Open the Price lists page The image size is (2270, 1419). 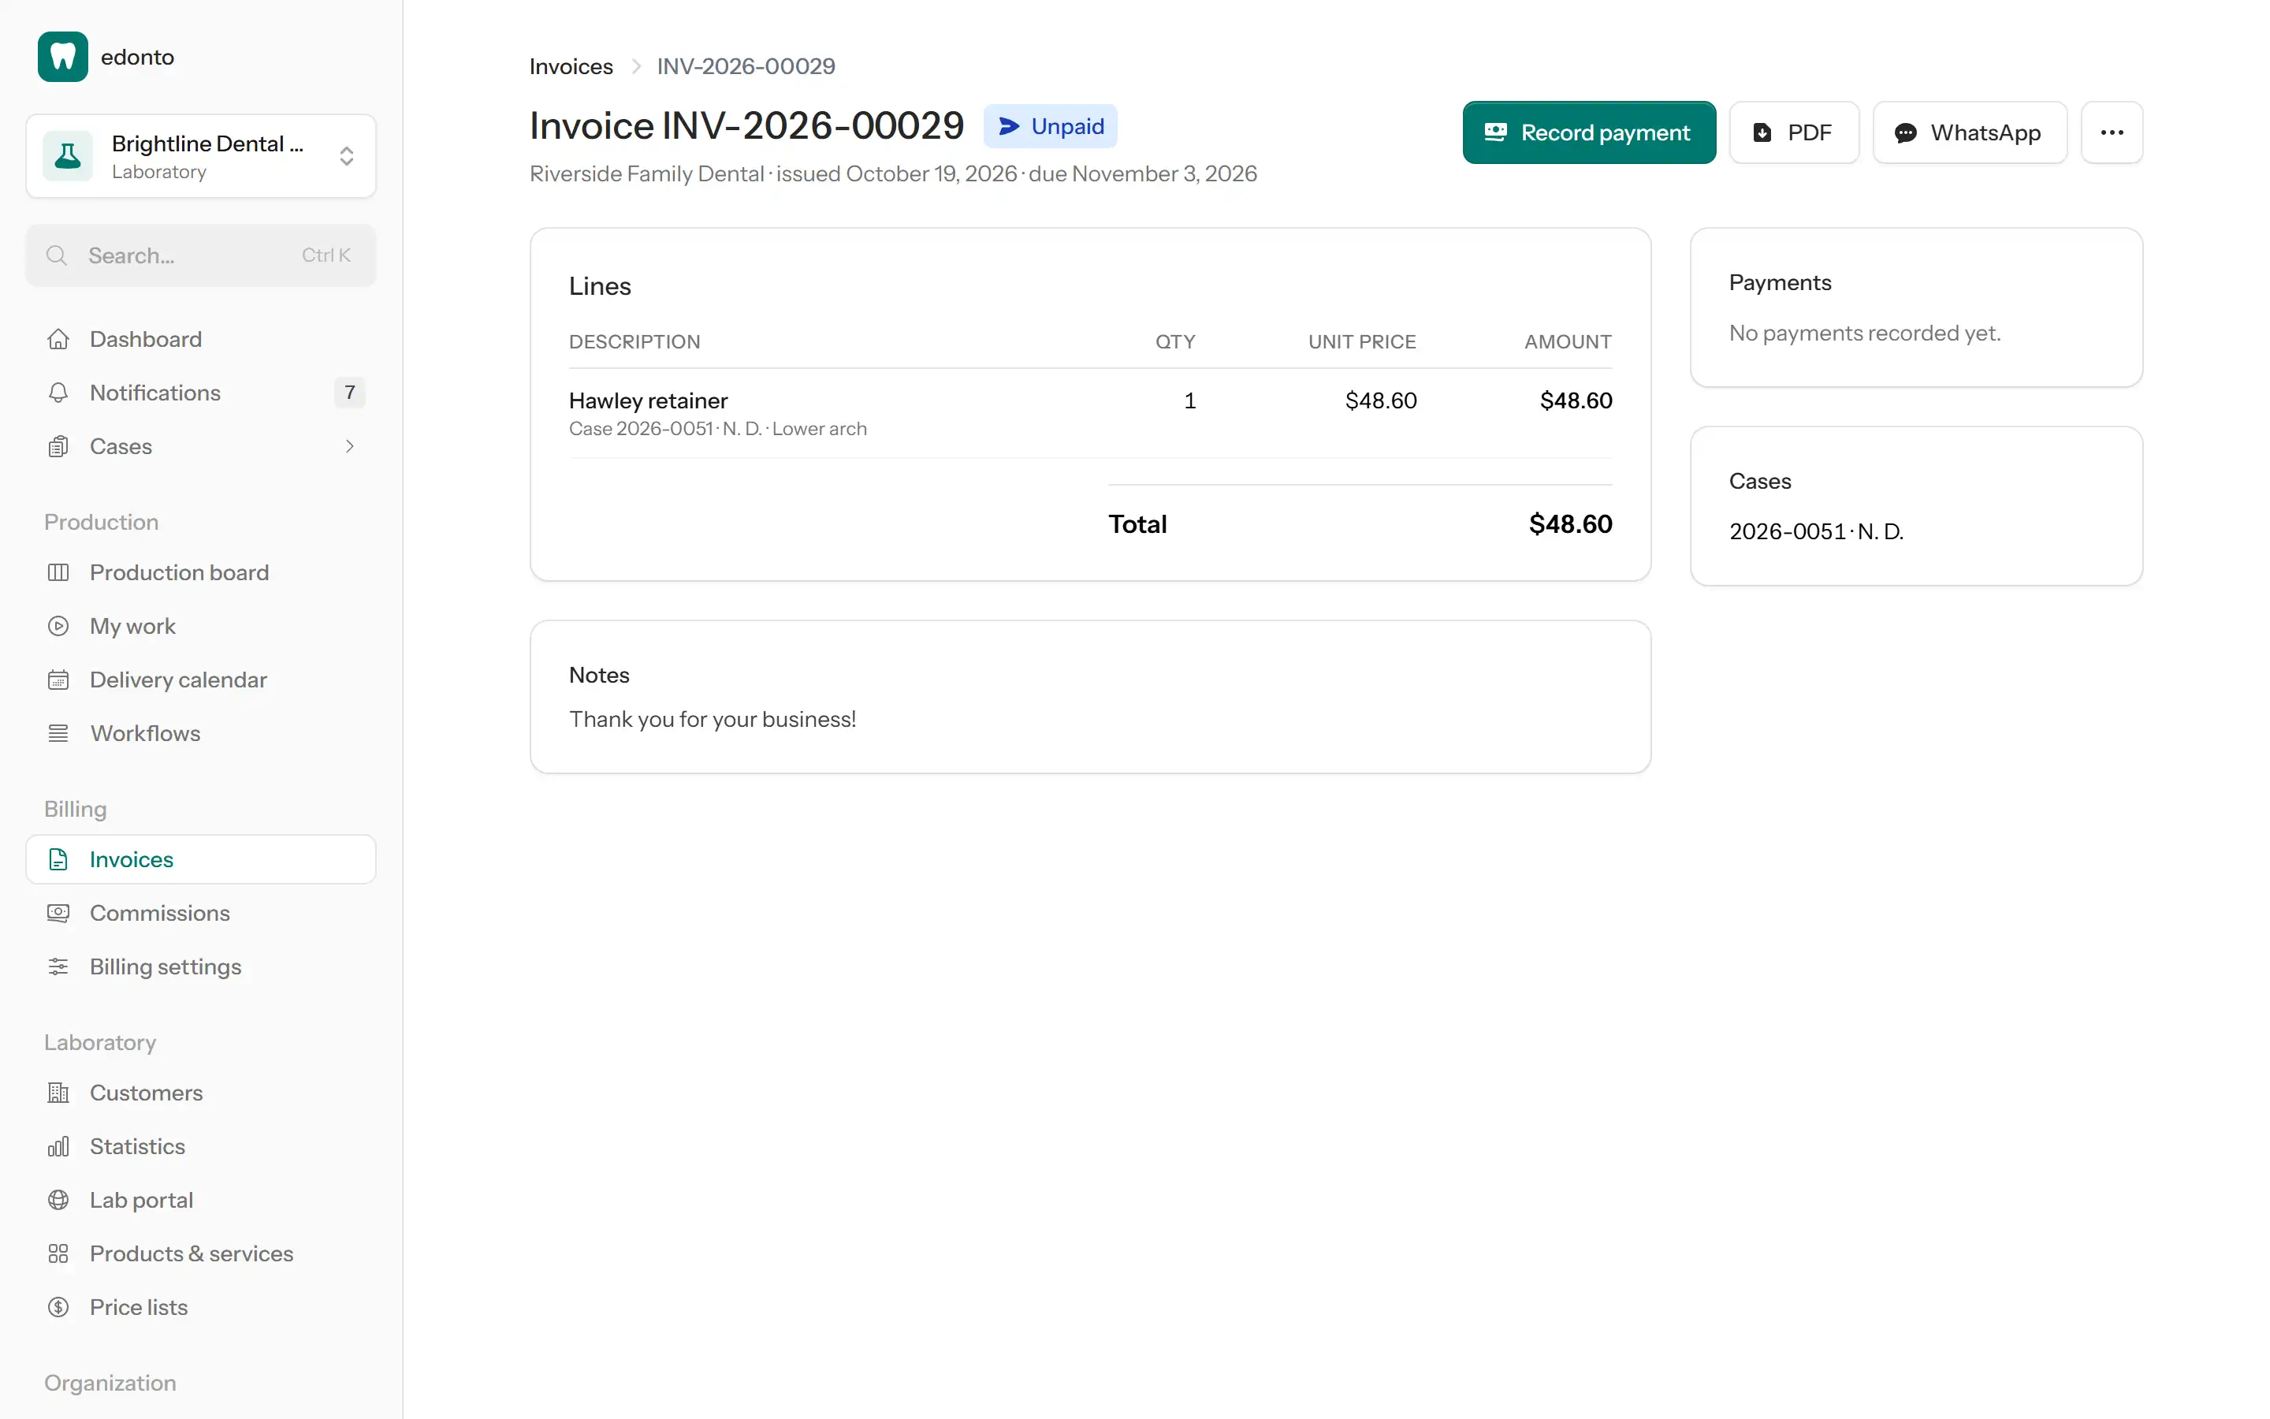201,1306
